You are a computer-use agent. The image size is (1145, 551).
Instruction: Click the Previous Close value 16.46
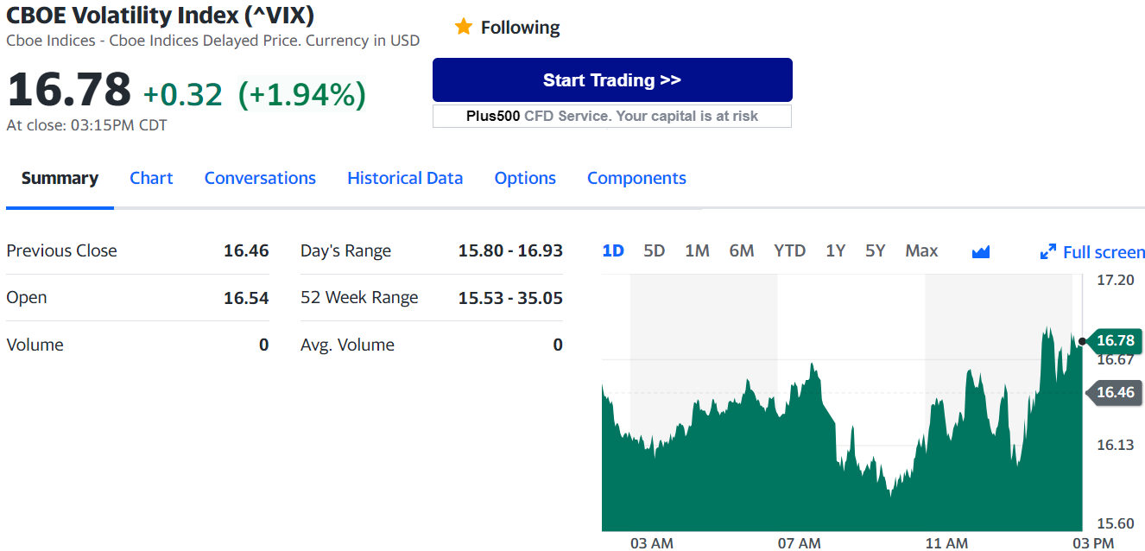coord(246,250)
